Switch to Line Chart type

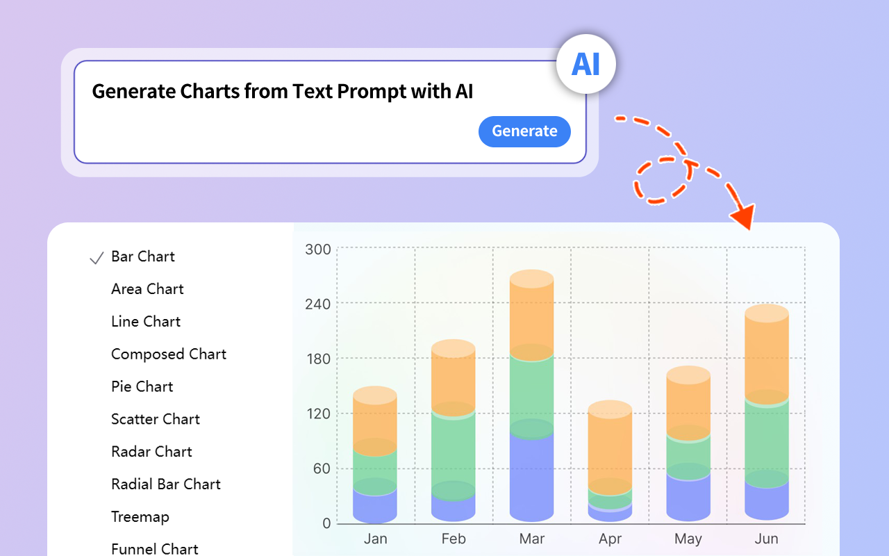tap(146, 322)
